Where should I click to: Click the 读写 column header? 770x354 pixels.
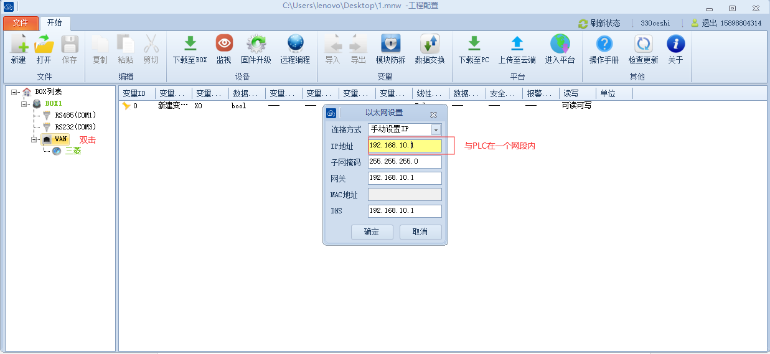[x=577, y=93]
